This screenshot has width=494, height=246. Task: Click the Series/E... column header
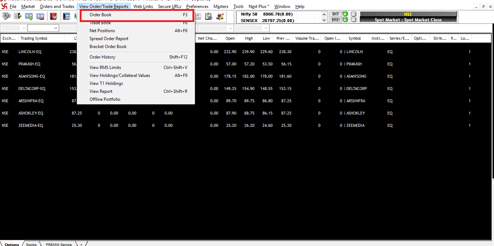[399, 38]
